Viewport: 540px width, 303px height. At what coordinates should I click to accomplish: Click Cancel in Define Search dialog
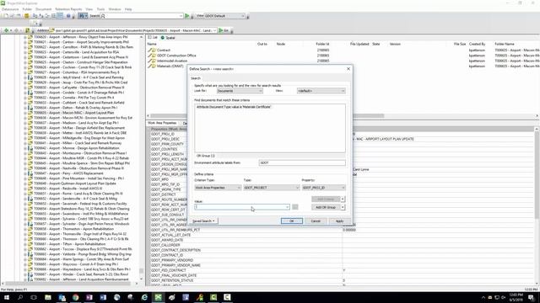316,221
